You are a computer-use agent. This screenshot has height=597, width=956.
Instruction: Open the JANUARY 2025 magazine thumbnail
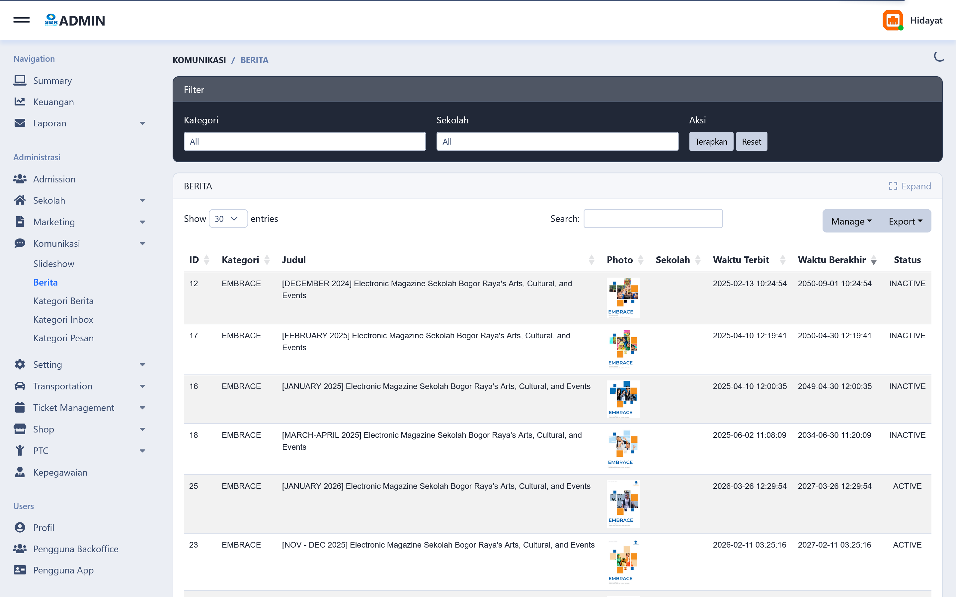tap(623, 399)
